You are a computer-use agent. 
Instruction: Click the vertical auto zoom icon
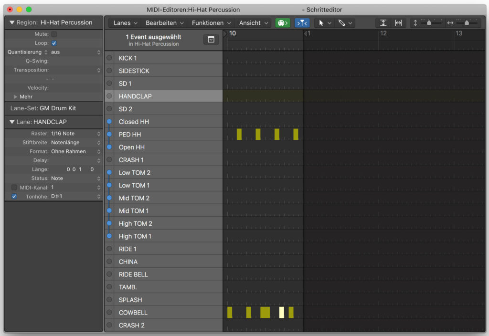point(383,23)
